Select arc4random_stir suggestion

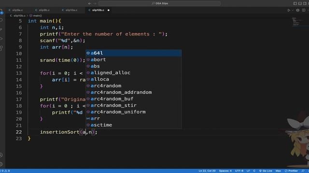[x=133, y=105]
